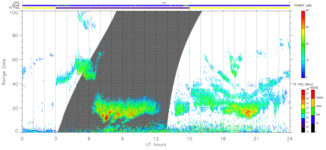The height and width of the screenshot is (150, 326).
Task: Click the NOISE legend title
Action: (x=314, y=88)
